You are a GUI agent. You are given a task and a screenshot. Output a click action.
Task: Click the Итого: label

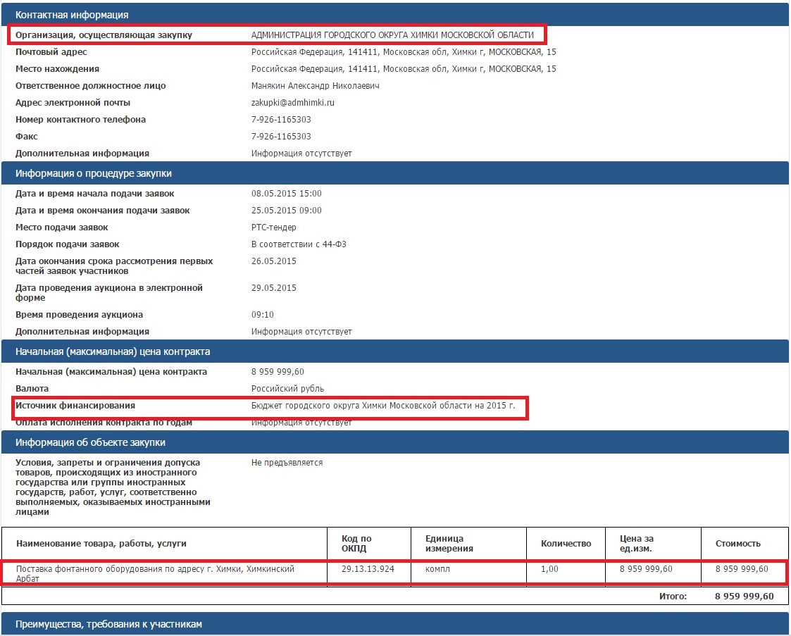(673, 596)
